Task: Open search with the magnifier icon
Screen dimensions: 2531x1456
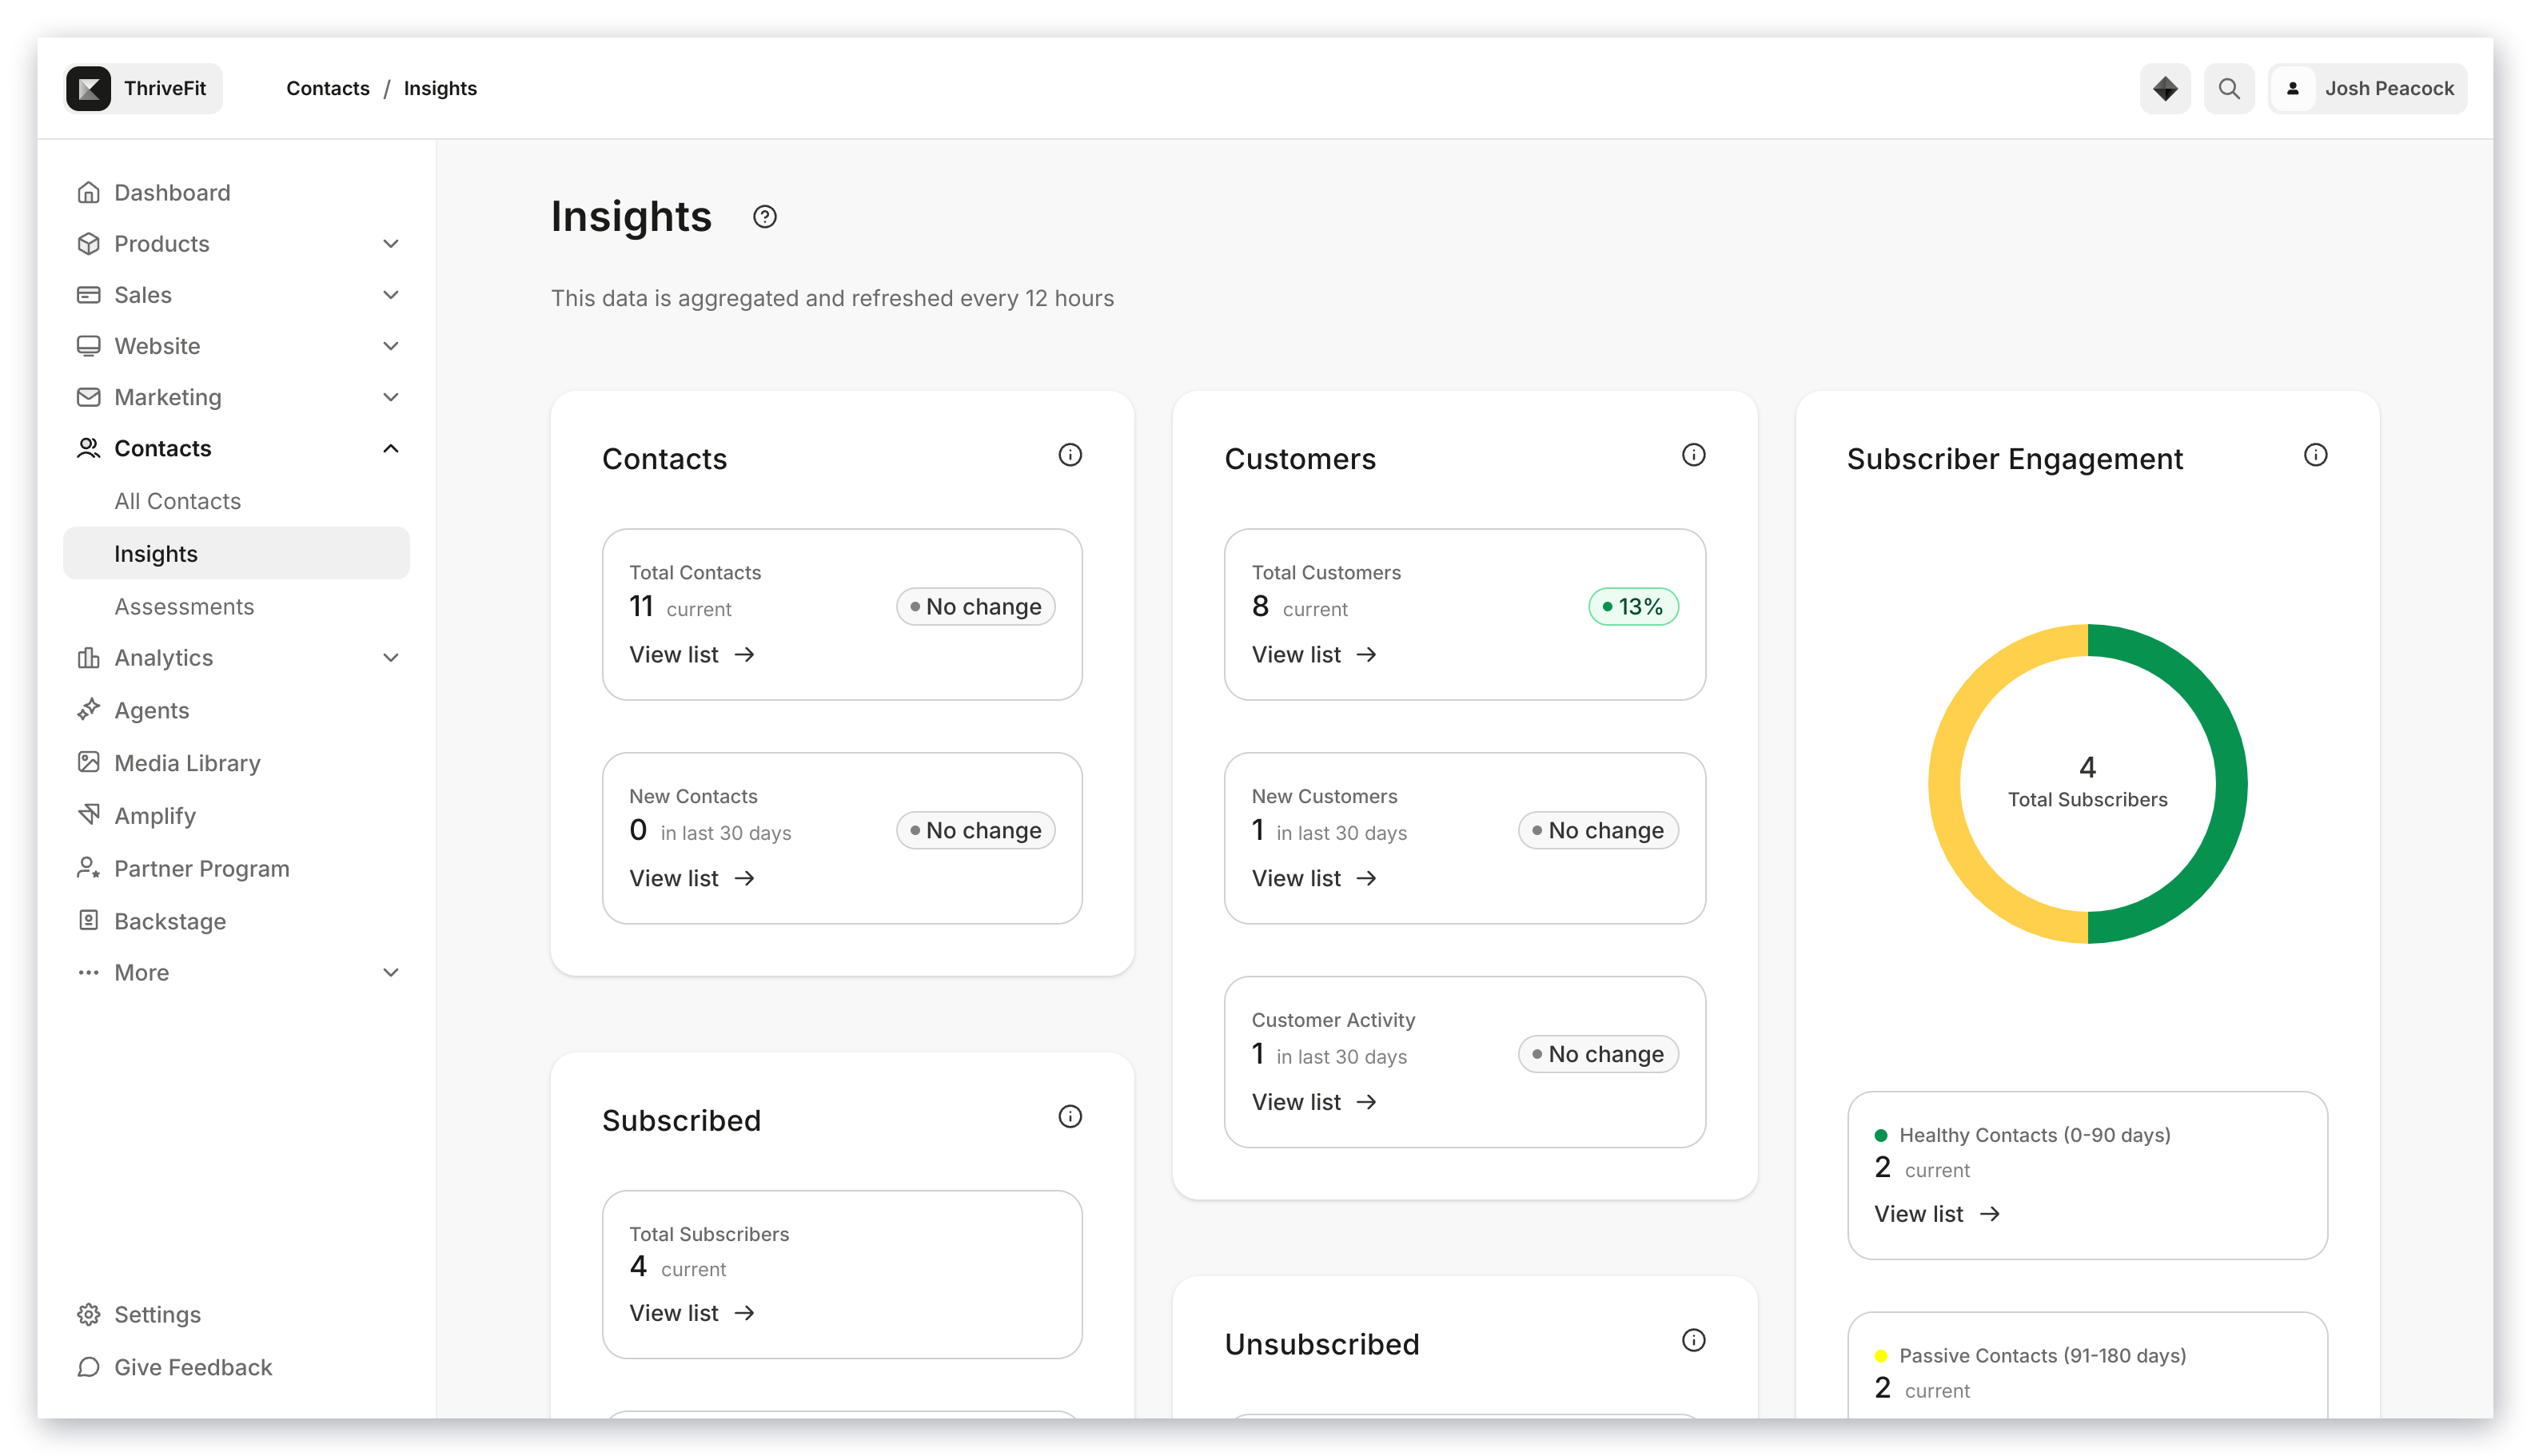Action: coord(2229,88)
